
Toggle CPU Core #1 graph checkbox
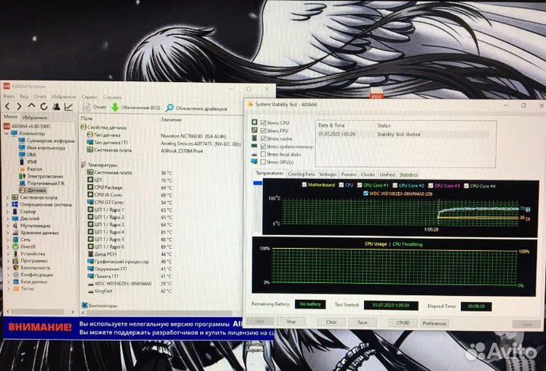click(x=359, y=185)
